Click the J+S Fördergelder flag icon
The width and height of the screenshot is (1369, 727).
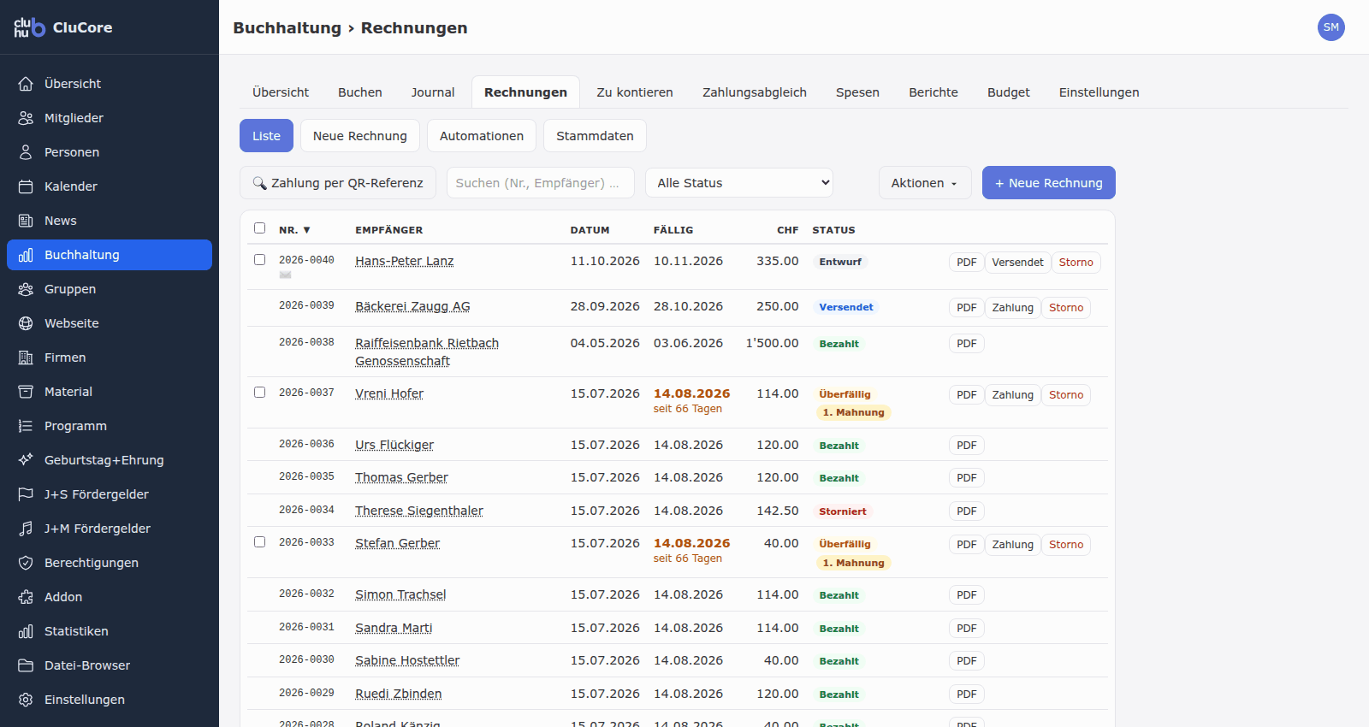click(x=26, y=494)
